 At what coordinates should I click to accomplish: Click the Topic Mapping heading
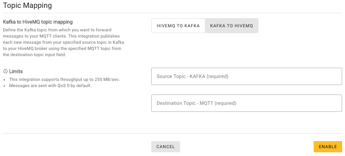point(28,5)
